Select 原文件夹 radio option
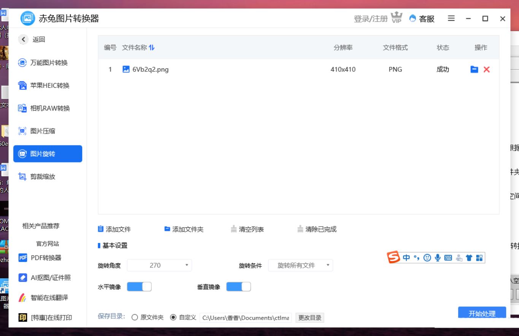 click(x=148, y=317)
